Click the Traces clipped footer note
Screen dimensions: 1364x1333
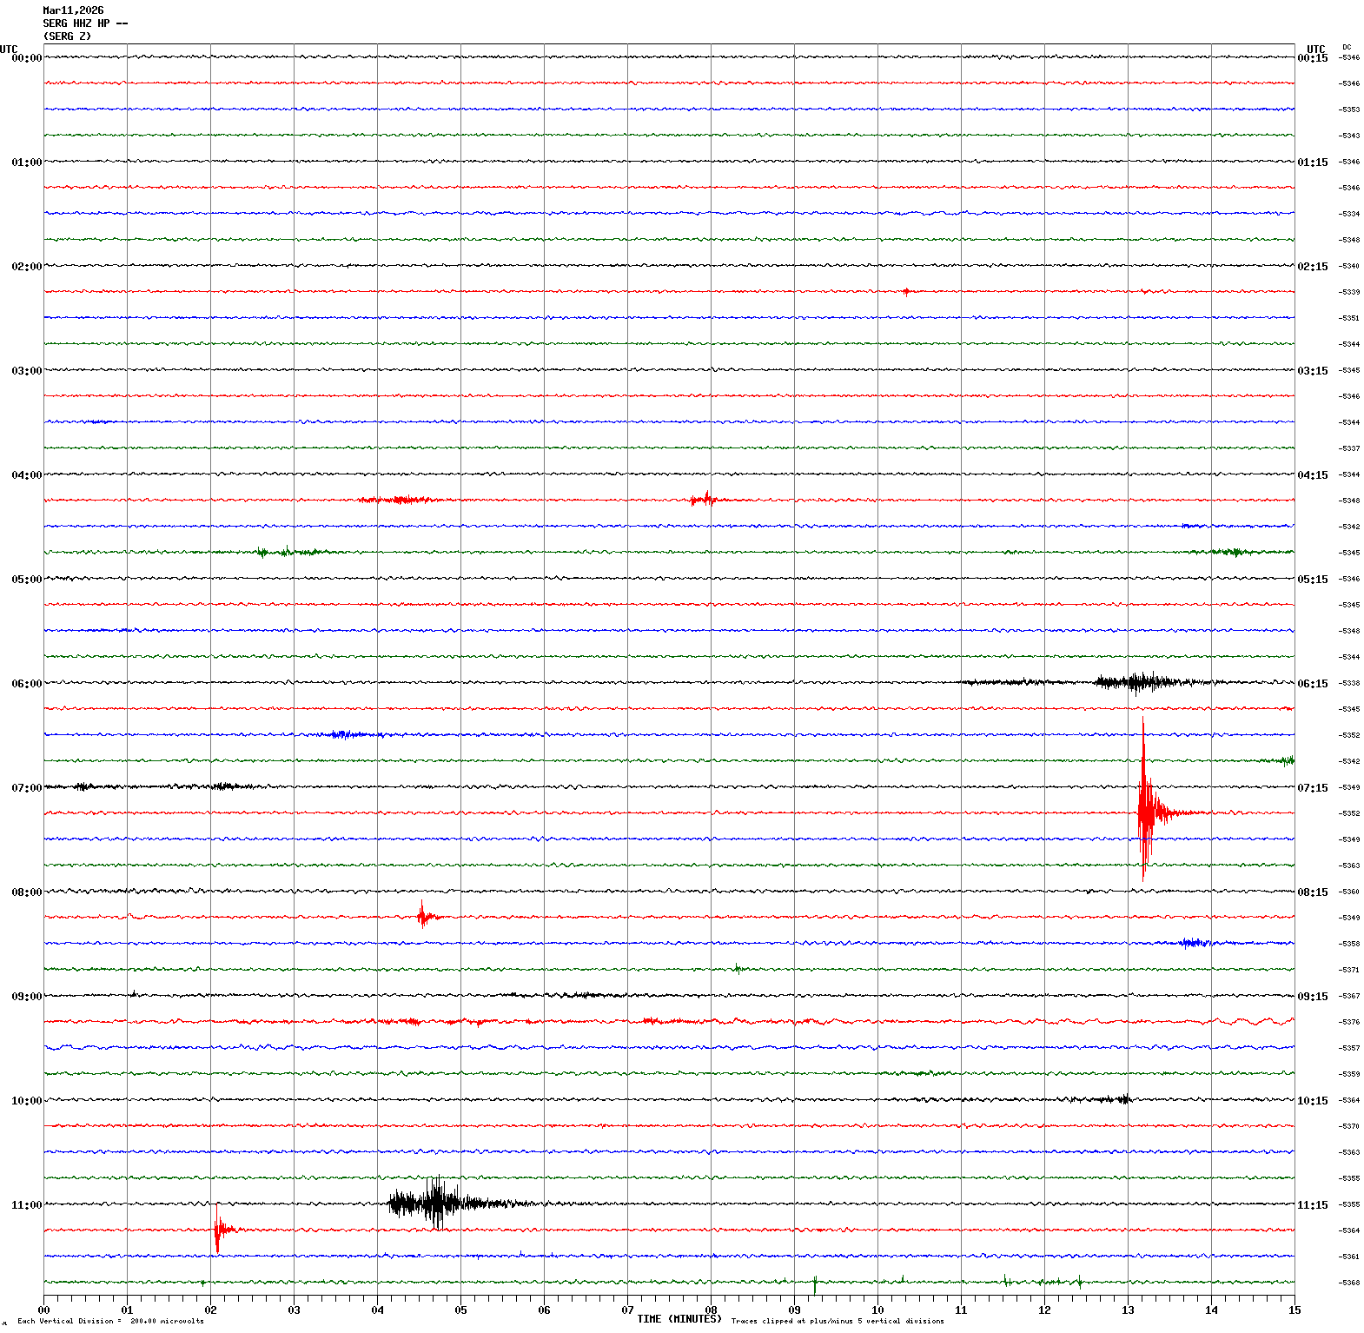click(x=837, y=1322)
